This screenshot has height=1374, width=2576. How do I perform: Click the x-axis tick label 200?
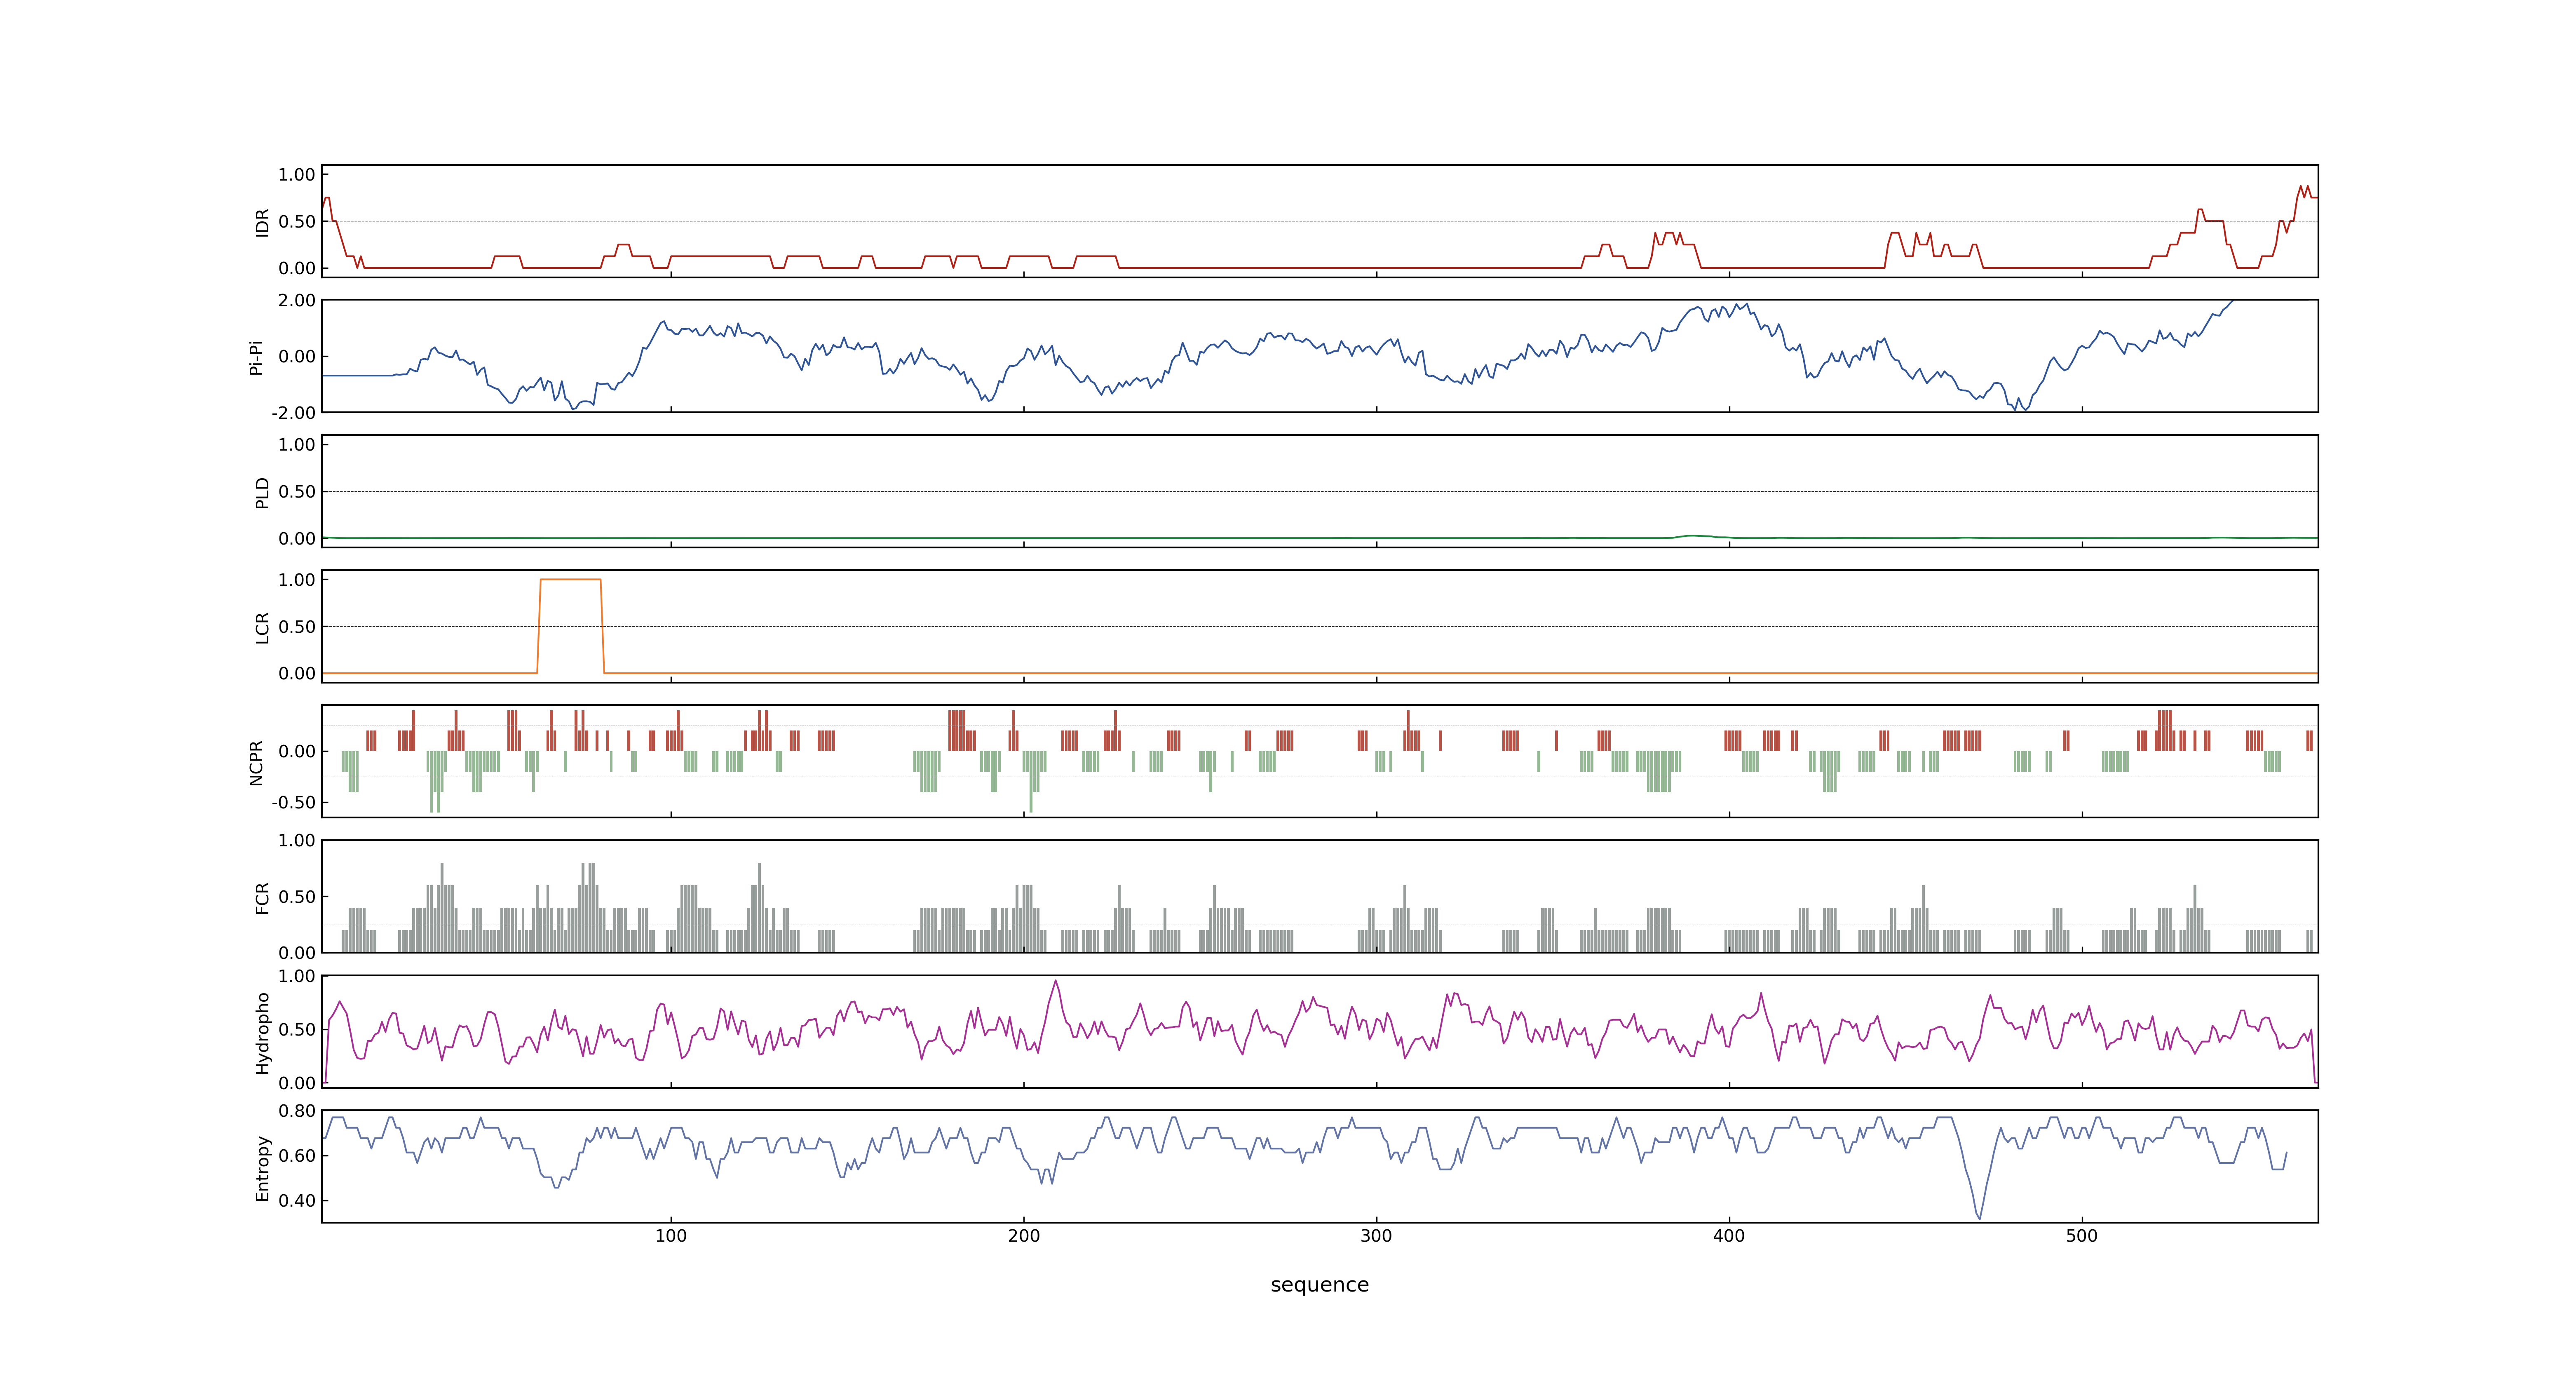[x=1023, y=1236]
